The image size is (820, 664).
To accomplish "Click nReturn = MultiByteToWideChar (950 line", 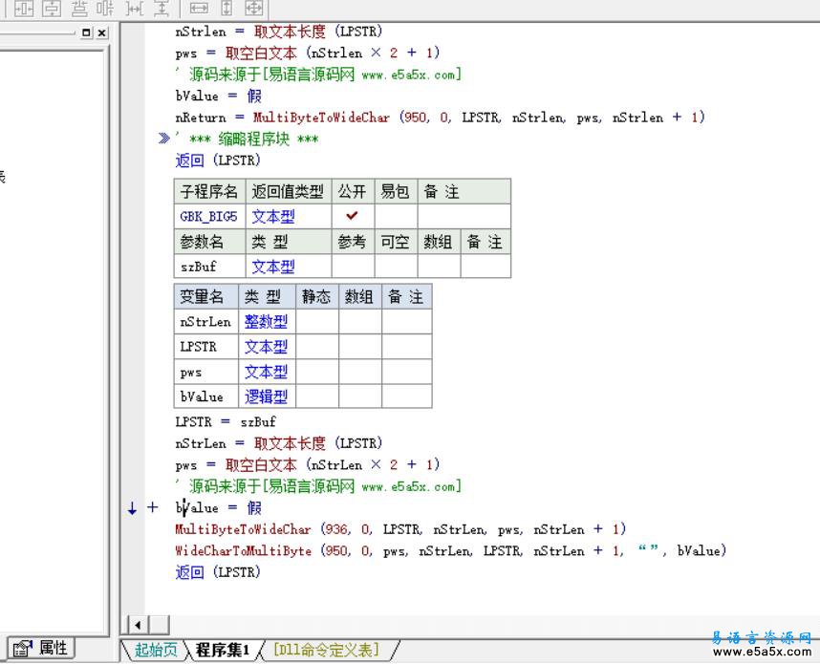I will coord(441,118).
